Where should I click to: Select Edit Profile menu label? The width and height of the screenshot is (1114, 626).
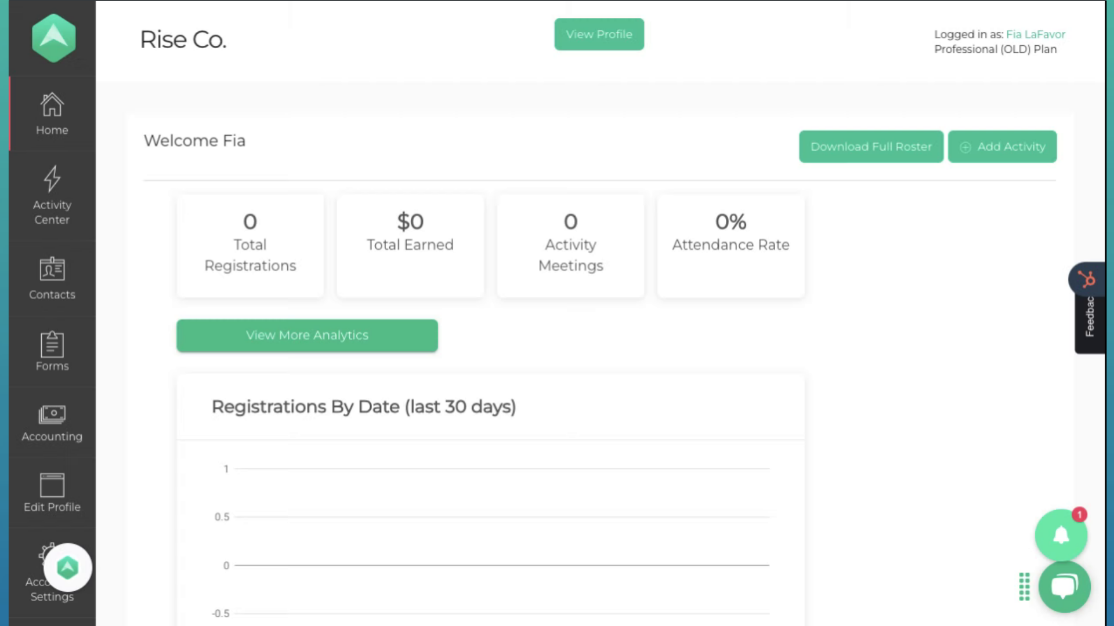point(52,507)
